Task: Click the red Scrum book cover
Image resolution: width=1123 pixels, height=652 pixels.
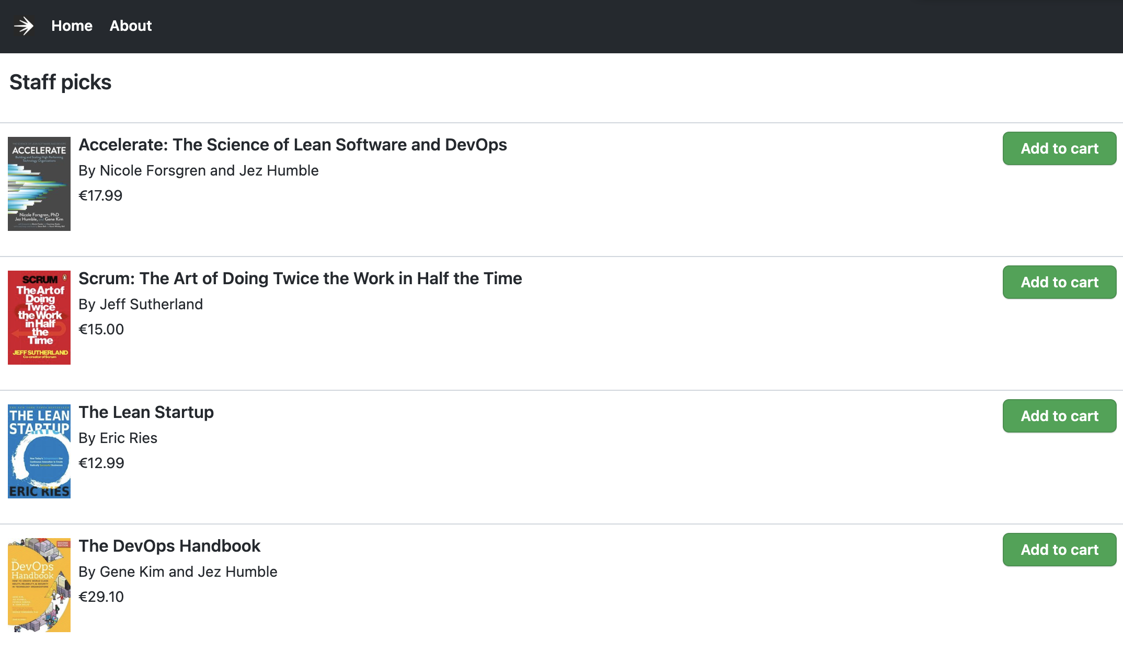Action: coord(39,318)
